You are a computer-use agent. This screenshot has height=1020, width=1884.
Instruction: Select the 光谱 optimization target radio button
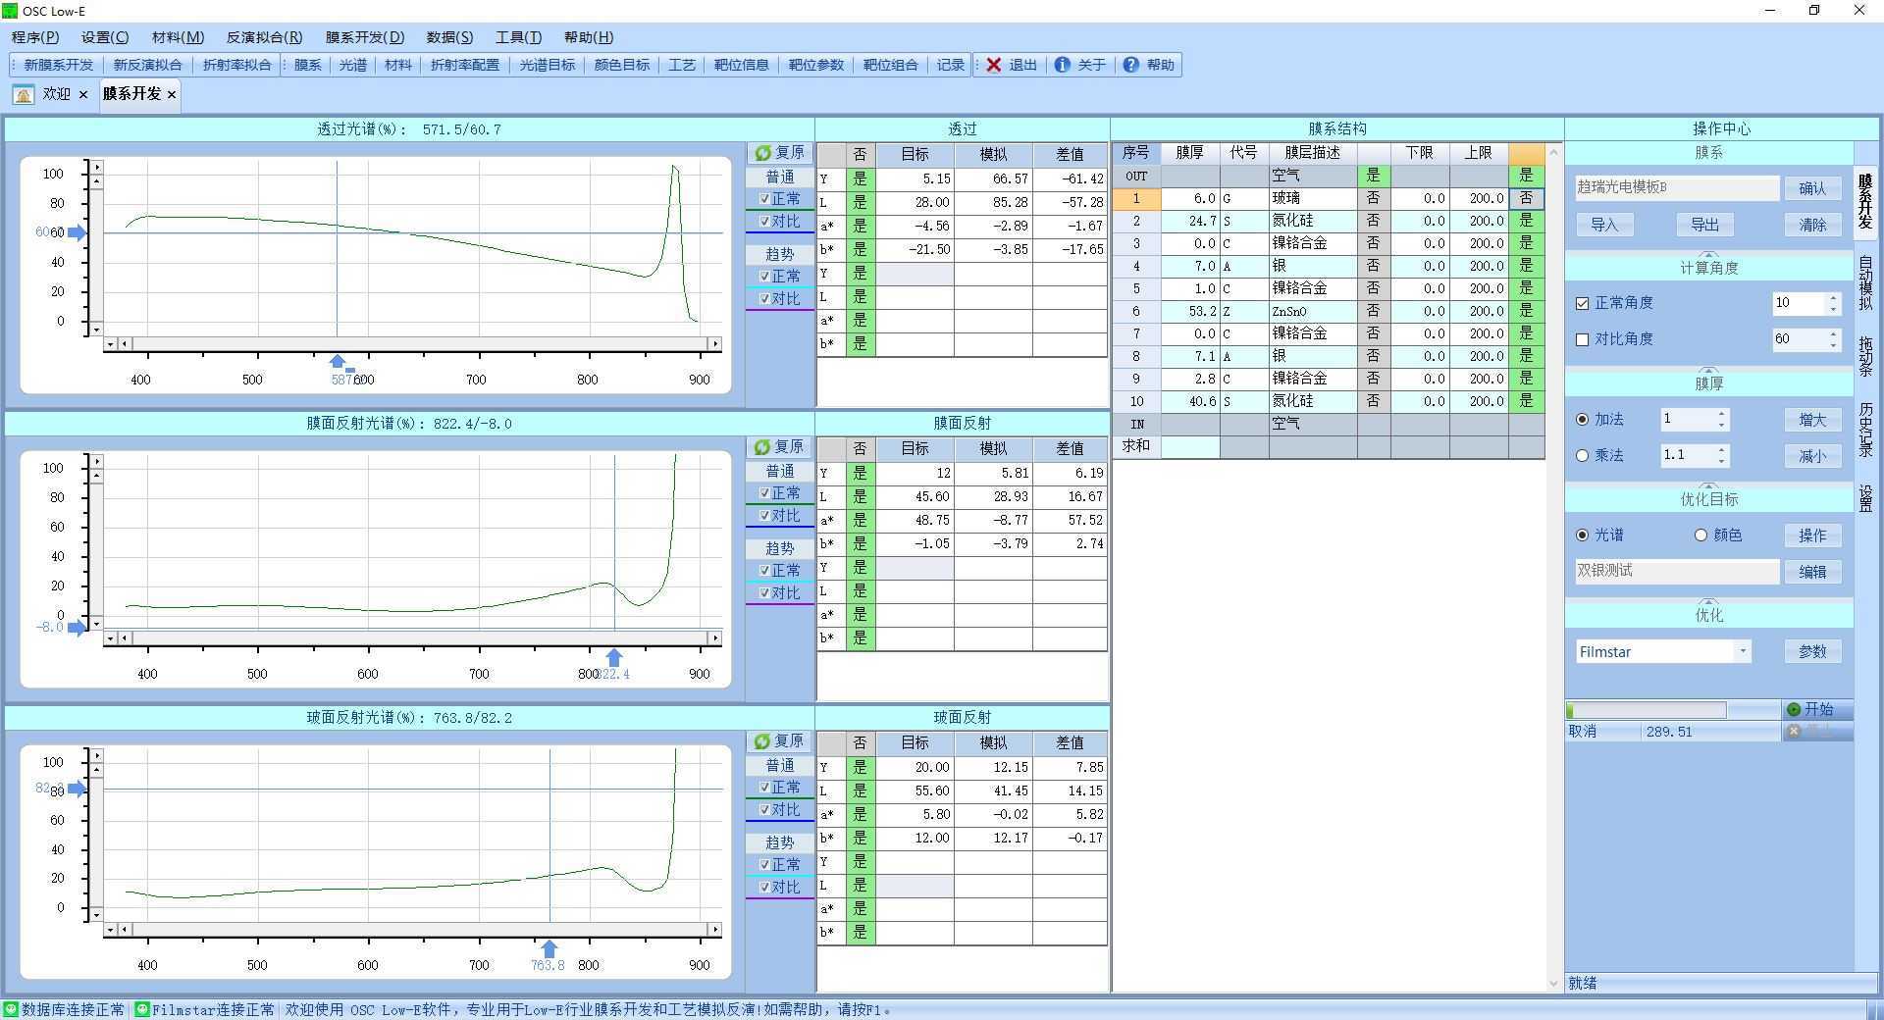1582,535
